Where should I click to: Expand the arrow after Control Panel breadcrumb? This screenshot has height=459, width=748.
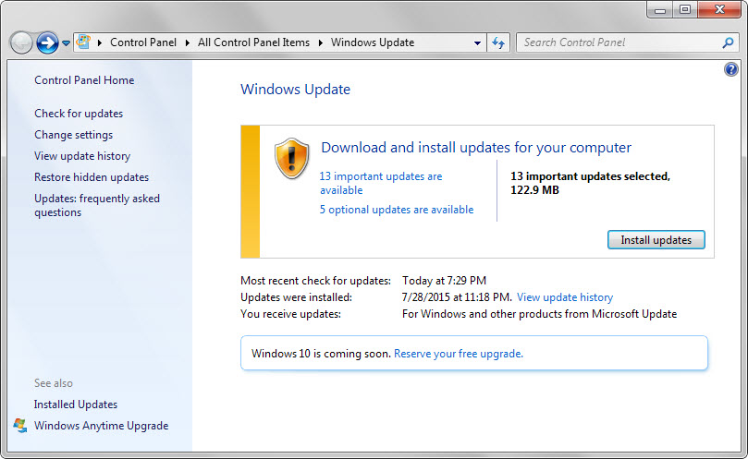(188, 42)
